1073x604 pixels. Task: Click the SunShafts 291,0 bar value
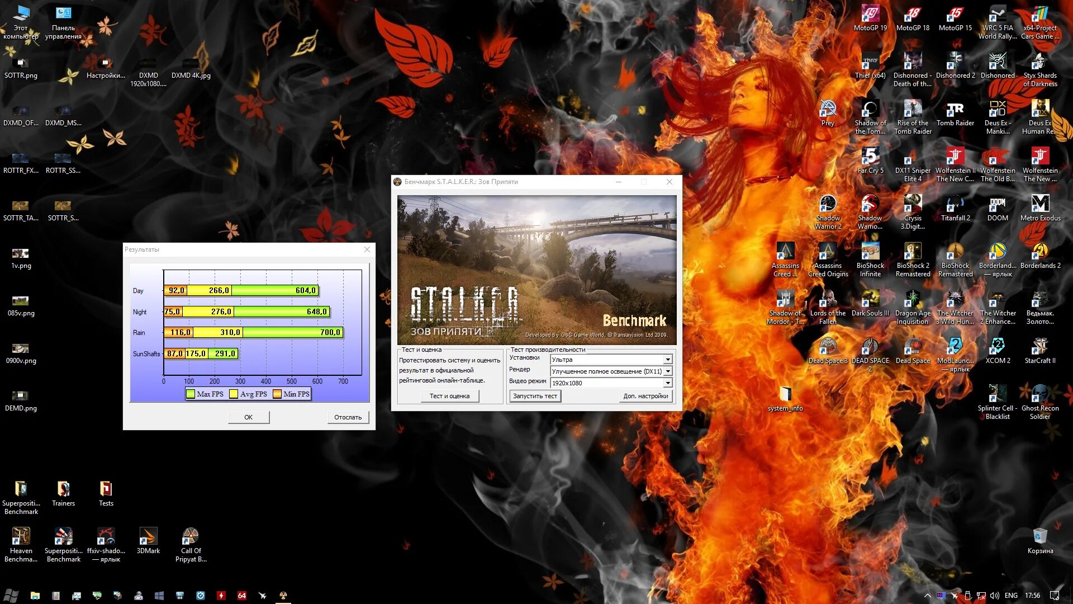(x=224, y=353)
